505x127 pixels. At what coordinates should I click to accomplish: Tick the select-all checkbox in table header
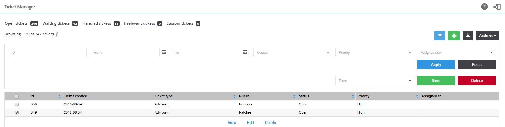[17, 96]
